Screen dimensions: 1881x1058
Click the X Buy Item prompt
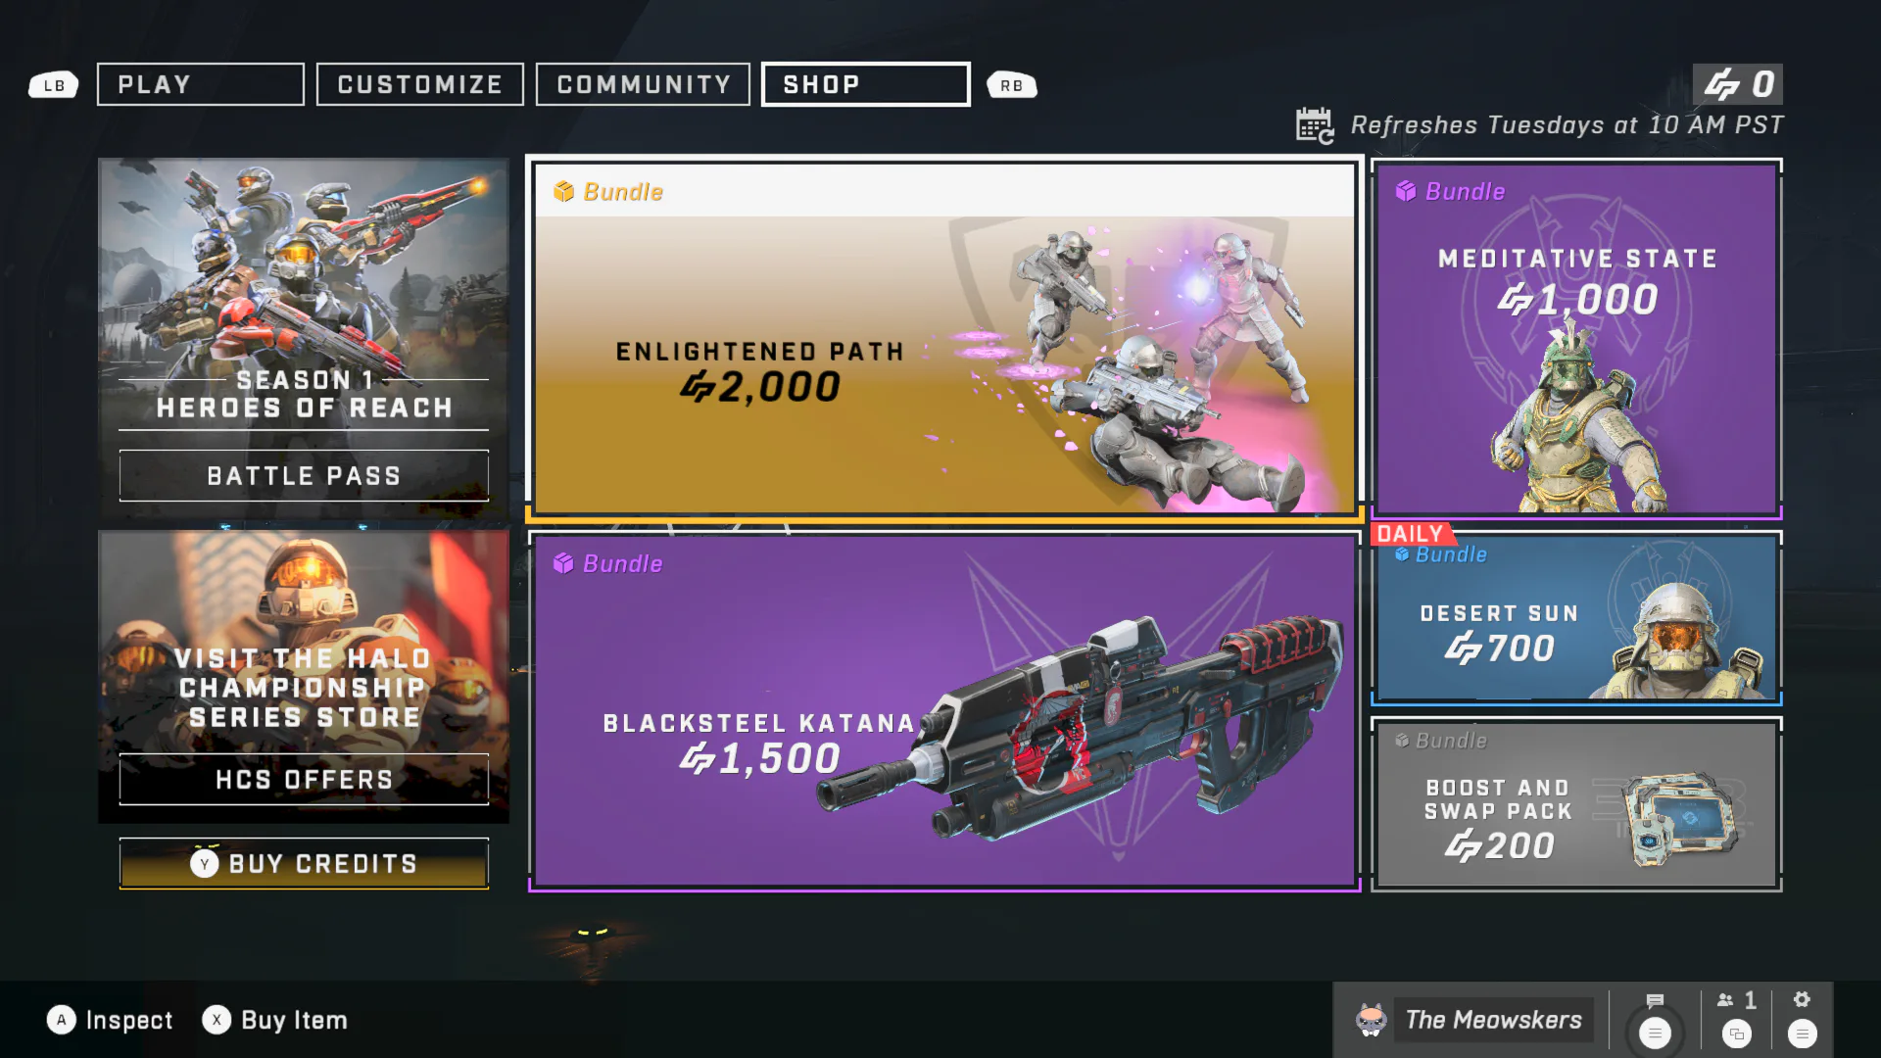[275, 1020]
